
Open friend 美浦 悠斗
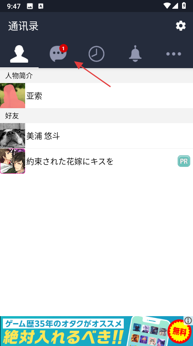(x=96, y=136)
